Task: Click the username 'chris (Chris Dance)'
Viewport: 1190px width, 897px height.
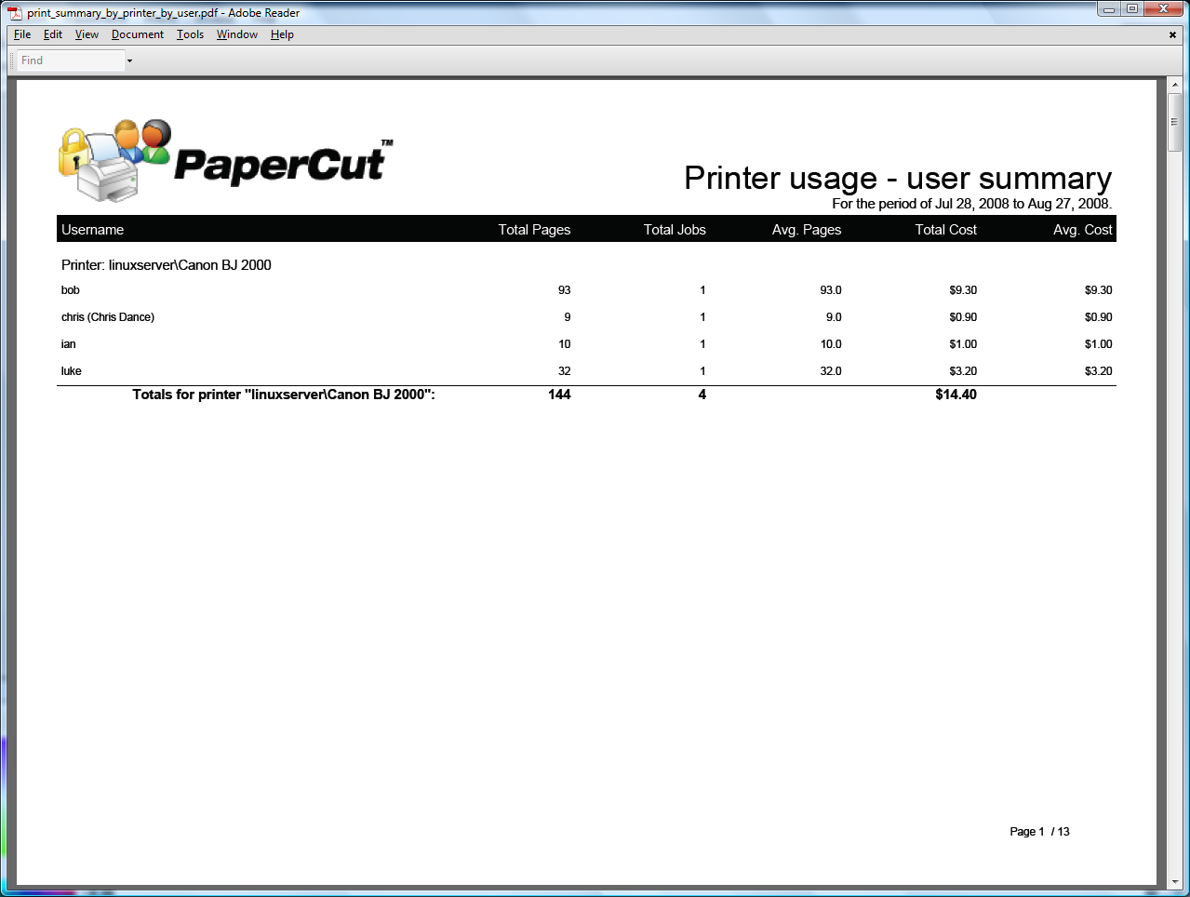Action: [x=108, y=317]
